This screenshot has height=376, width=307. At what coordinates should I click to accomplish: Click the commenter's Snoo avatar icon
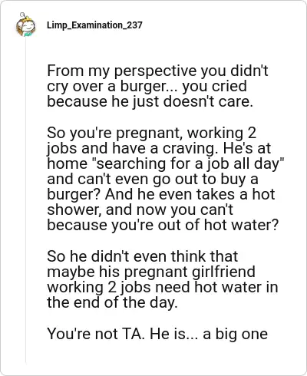pos(25,25)
